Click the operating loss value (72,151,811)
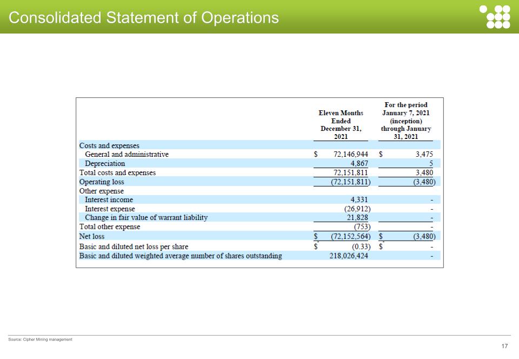The width and height of the screenshot is (519, 359). click(350, 182)
